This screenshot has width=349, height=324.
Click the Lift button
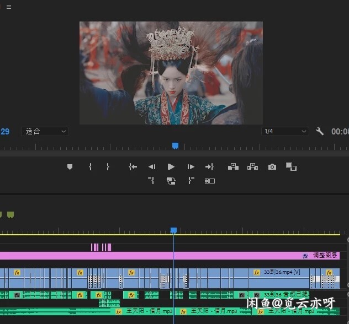coord(233,166)
